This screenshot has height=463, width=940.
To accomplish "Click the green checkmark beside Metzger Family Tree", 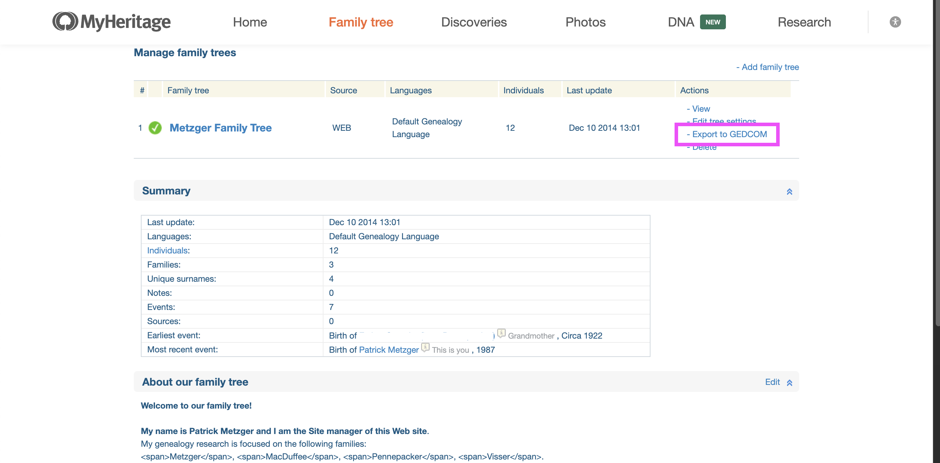I will coord(155,128).
